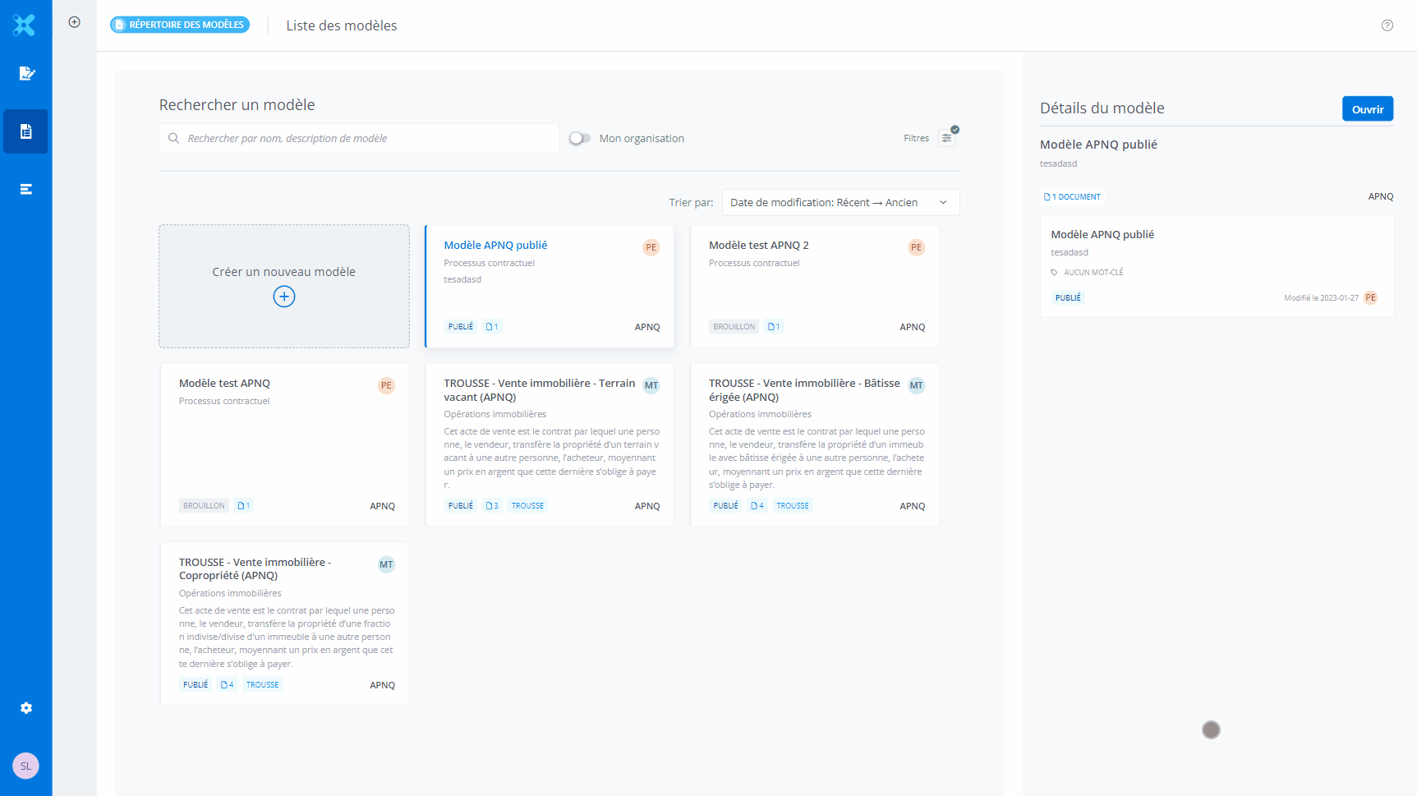
Task: Open the Modèle APNQ publié document in details
Action: point(1216,265)
